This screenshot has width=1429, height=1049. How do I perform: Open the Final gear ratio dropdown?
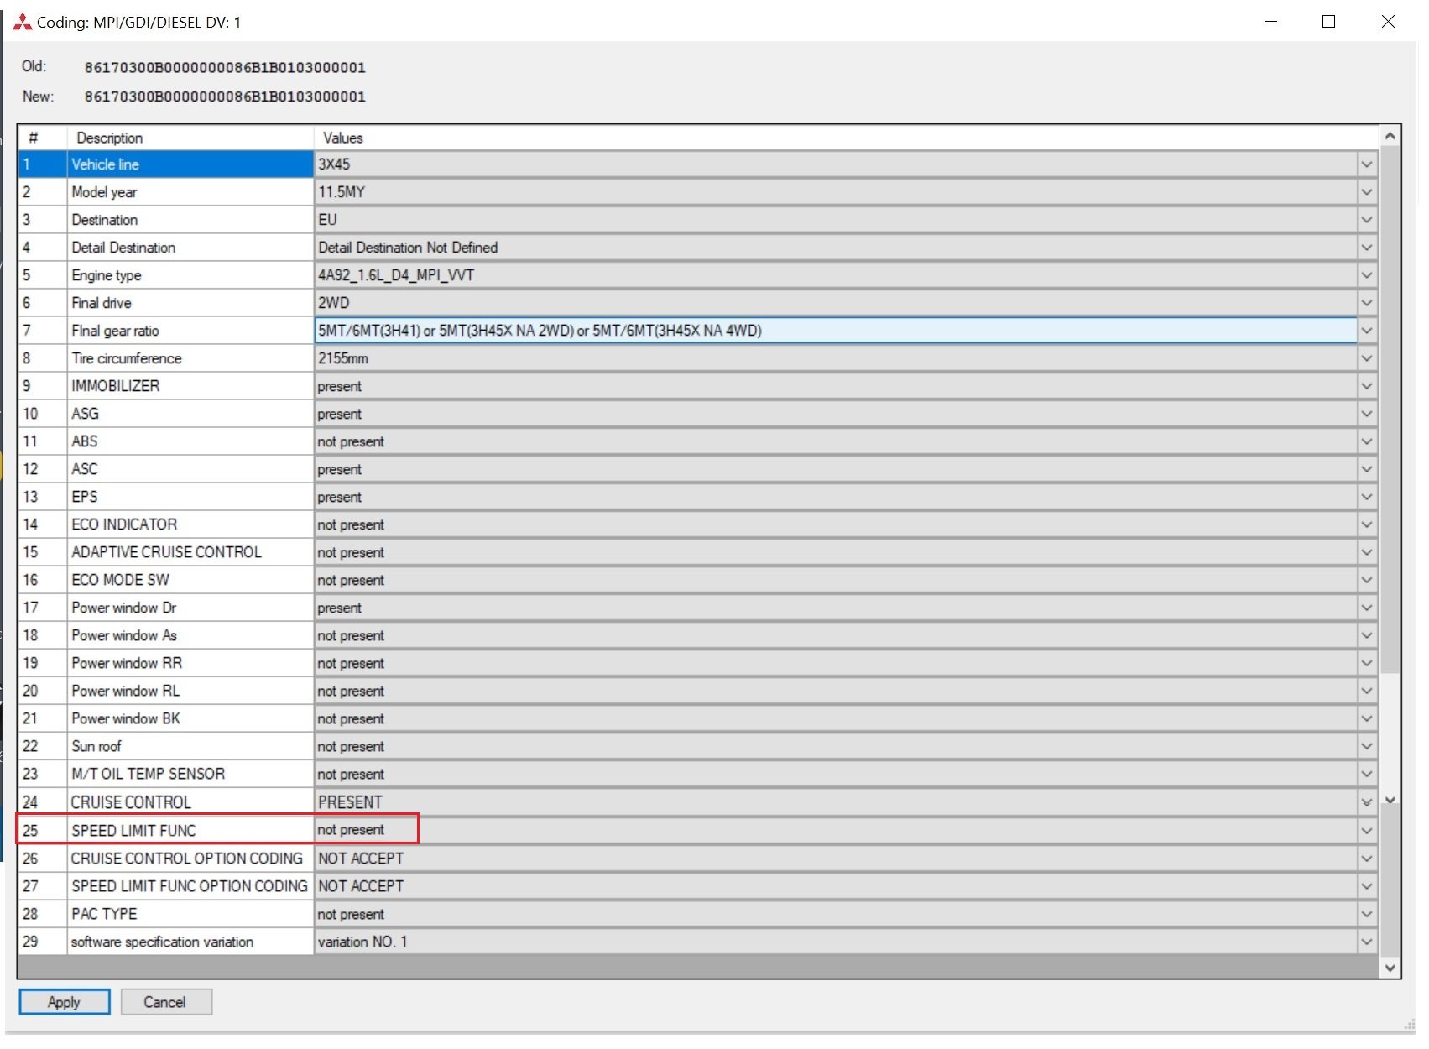coord(1366,331)
